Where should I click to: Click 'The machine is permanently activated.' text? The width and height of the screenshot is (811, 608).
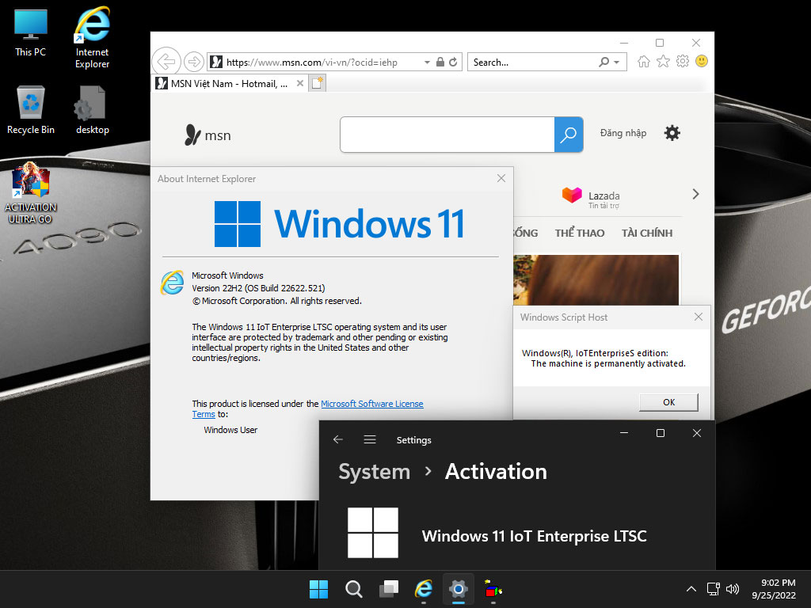(608, 364)
